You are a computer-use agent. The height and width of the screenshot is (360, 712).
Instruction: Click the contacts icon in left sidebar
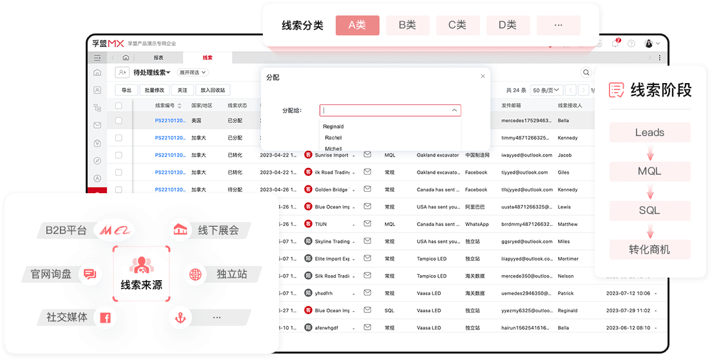point(97,90)
